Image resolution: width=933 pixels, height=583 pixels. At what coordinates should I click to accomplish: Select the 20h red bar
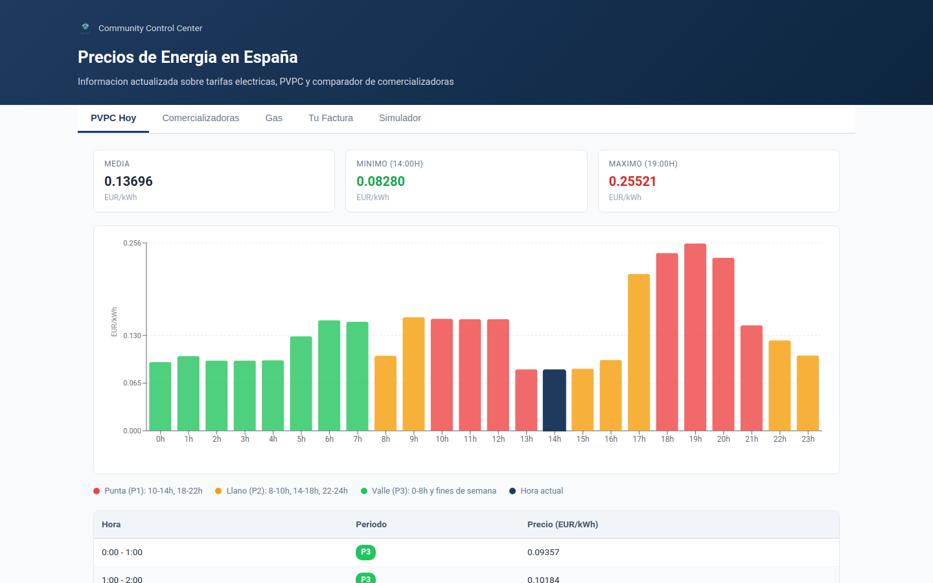click(724, 344)
